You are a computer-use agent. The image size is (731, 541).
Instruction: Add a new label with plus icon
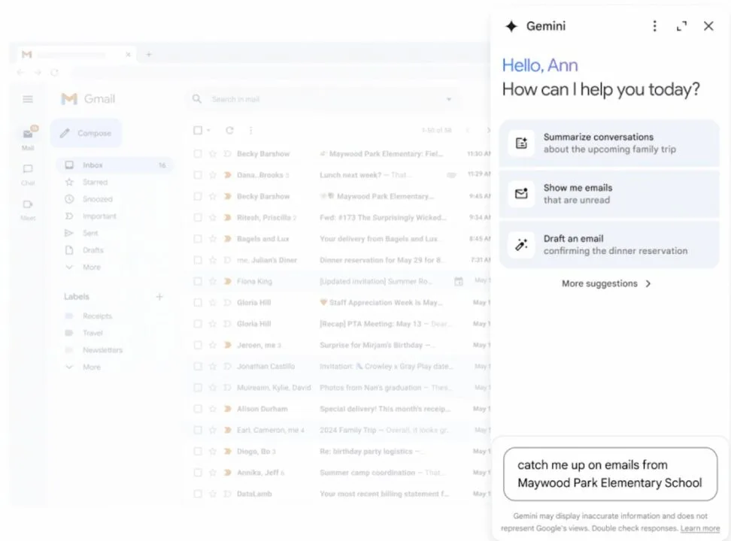(x=159, y=297)
